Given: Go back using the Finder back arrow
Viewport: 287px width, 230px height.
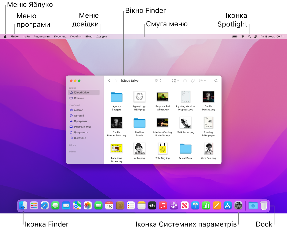Looking at the screenshot, I should [x=109, y=80].
